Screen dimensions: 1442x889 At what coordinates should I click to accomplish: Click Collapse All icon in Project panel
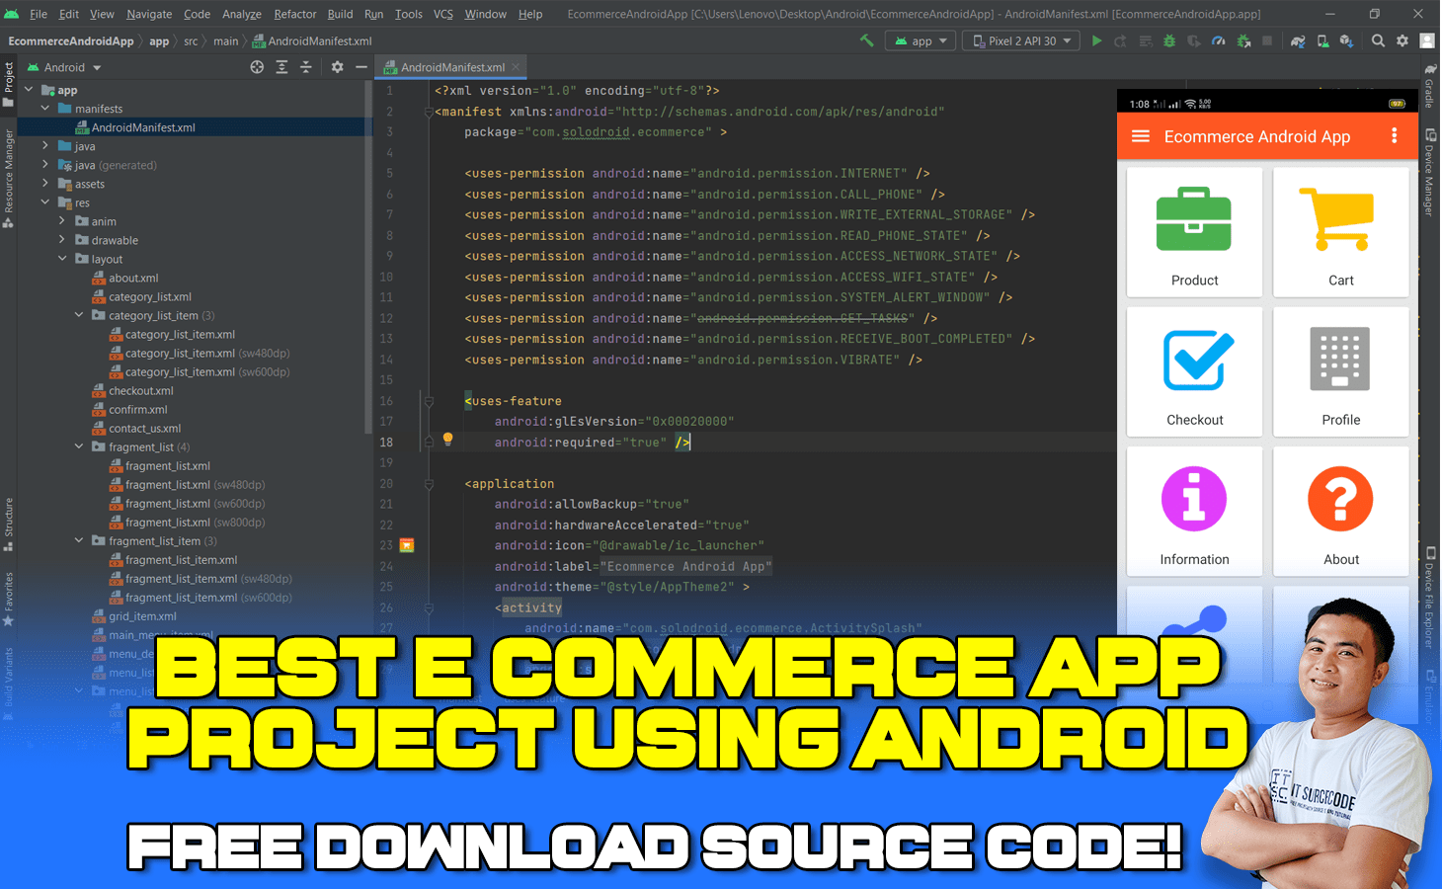click(305, 67)
